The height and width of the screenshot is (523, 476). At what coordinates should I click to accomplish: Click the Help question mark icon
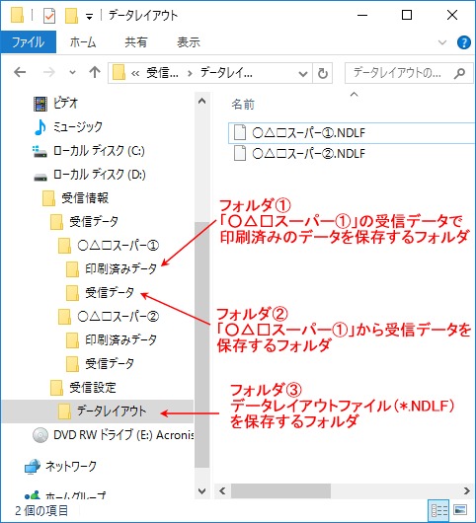[x=463, y=42]
